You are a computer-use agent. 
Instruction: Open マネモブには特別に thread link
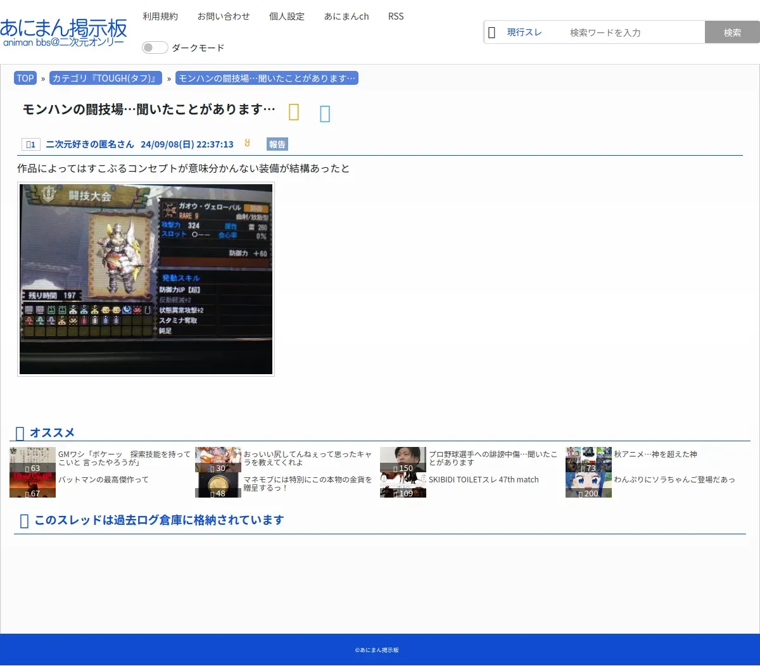308,484
